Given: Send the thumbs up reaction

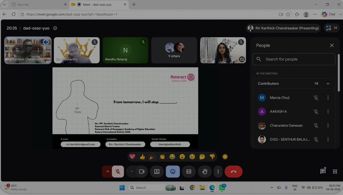Looking at the screenshot, I should [x=142, y=157].
